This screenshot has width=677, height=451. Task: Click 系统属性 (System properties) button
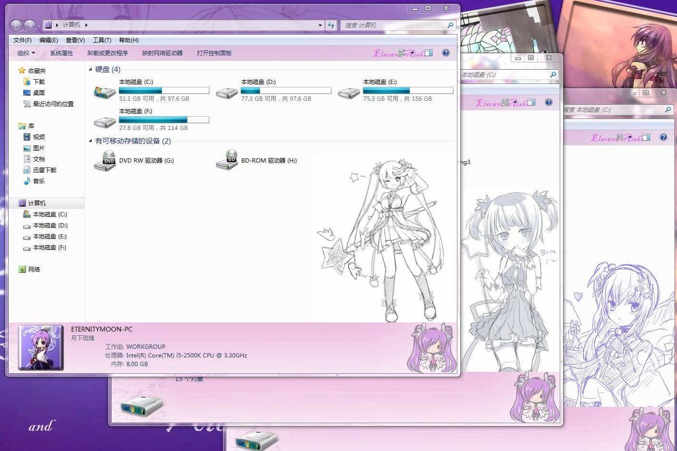[62, 53]
